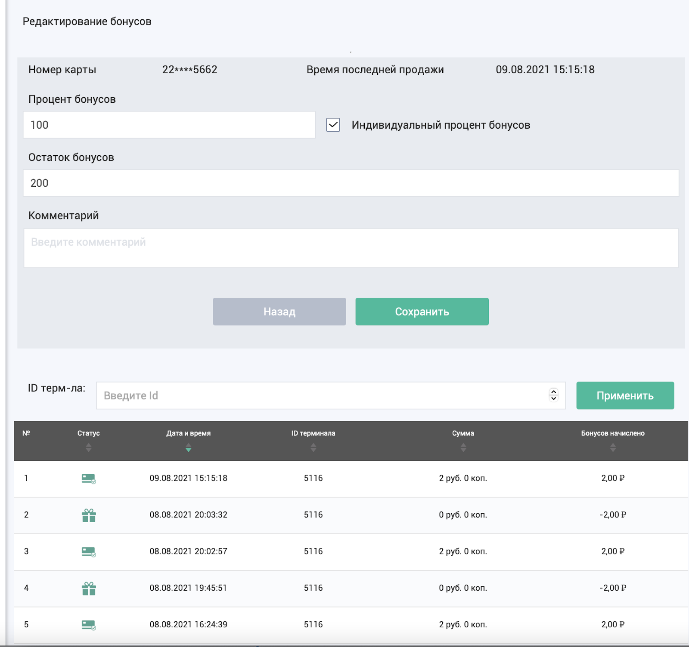Click the Номер карты label
The height and width of the screenshot is (647, 689).
(62, 70)
